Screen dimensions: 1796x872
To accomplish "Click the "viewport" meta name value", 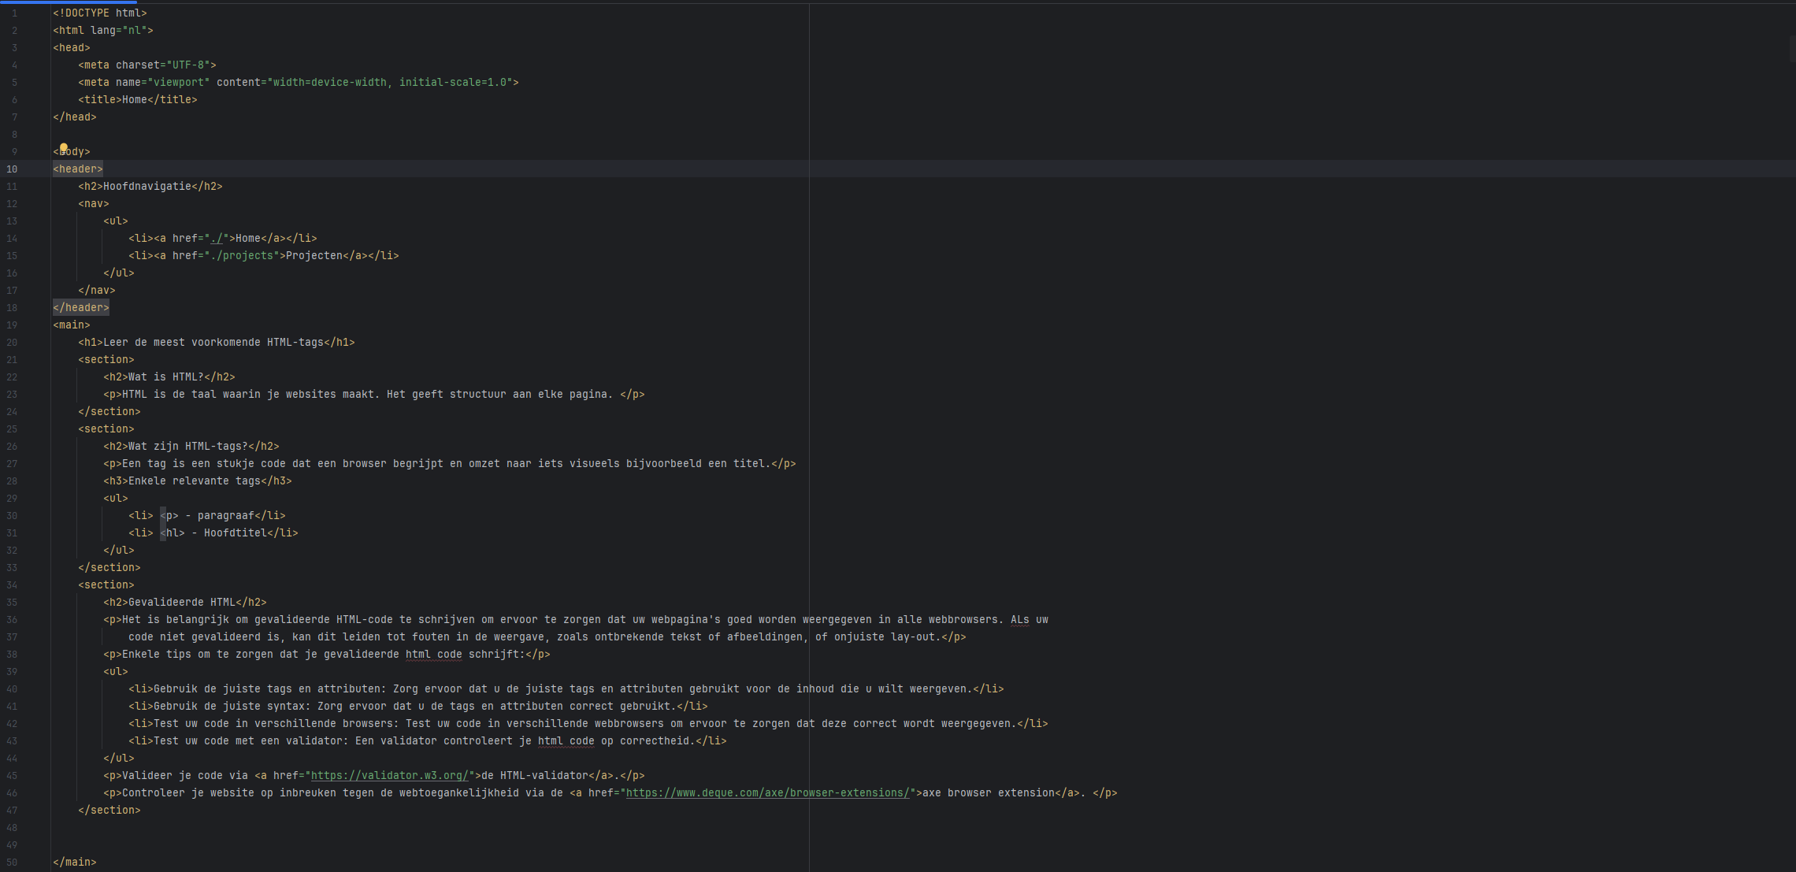I will coord(179,83).
